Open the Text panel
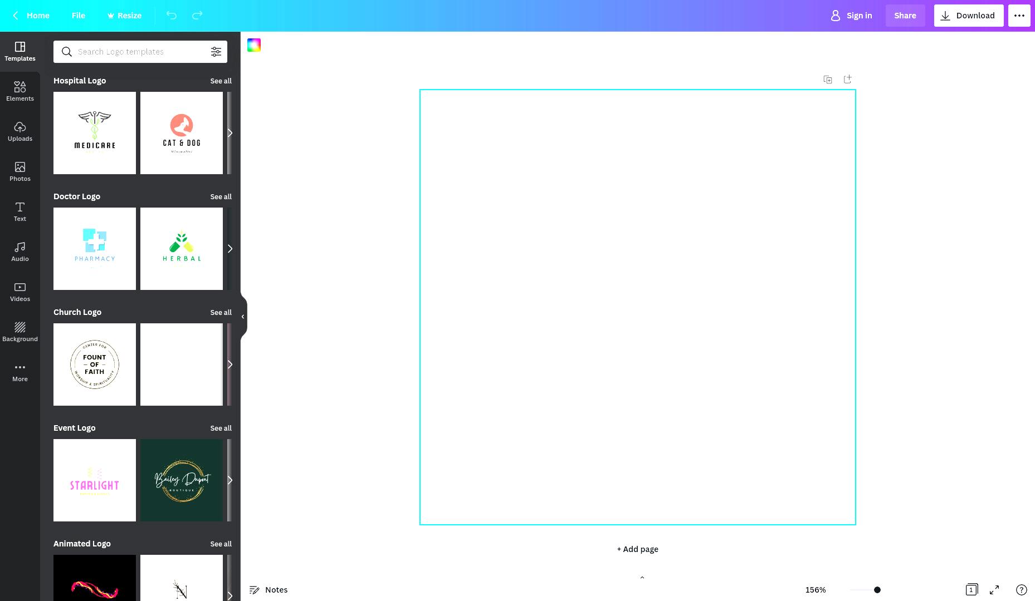This screenshot has width=1035, height=601. tap(20, 211)
